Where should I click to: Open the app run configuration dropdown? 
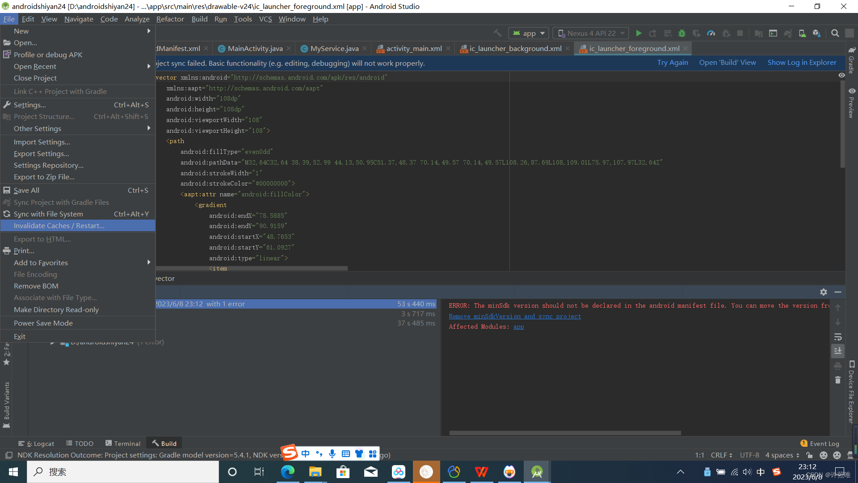528,33
